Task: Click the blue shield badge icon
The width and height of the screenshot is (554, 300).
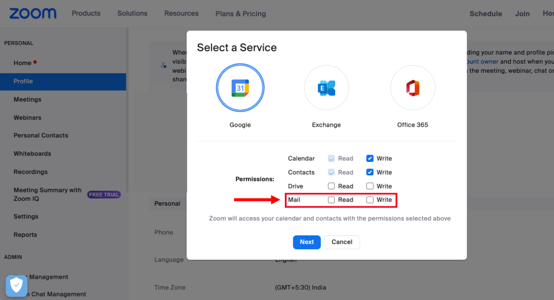Action: pos(17,286)
